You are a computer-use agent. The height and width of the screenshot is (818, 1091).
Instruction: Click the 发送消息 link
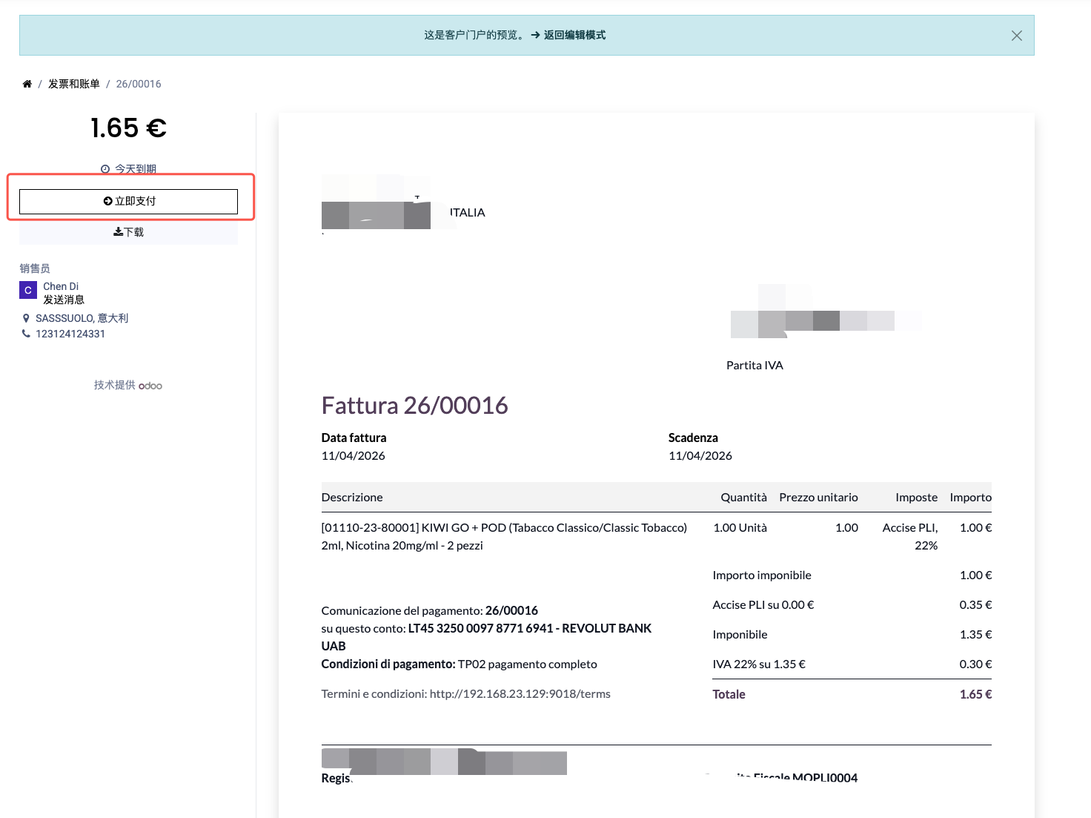point(64,300)
